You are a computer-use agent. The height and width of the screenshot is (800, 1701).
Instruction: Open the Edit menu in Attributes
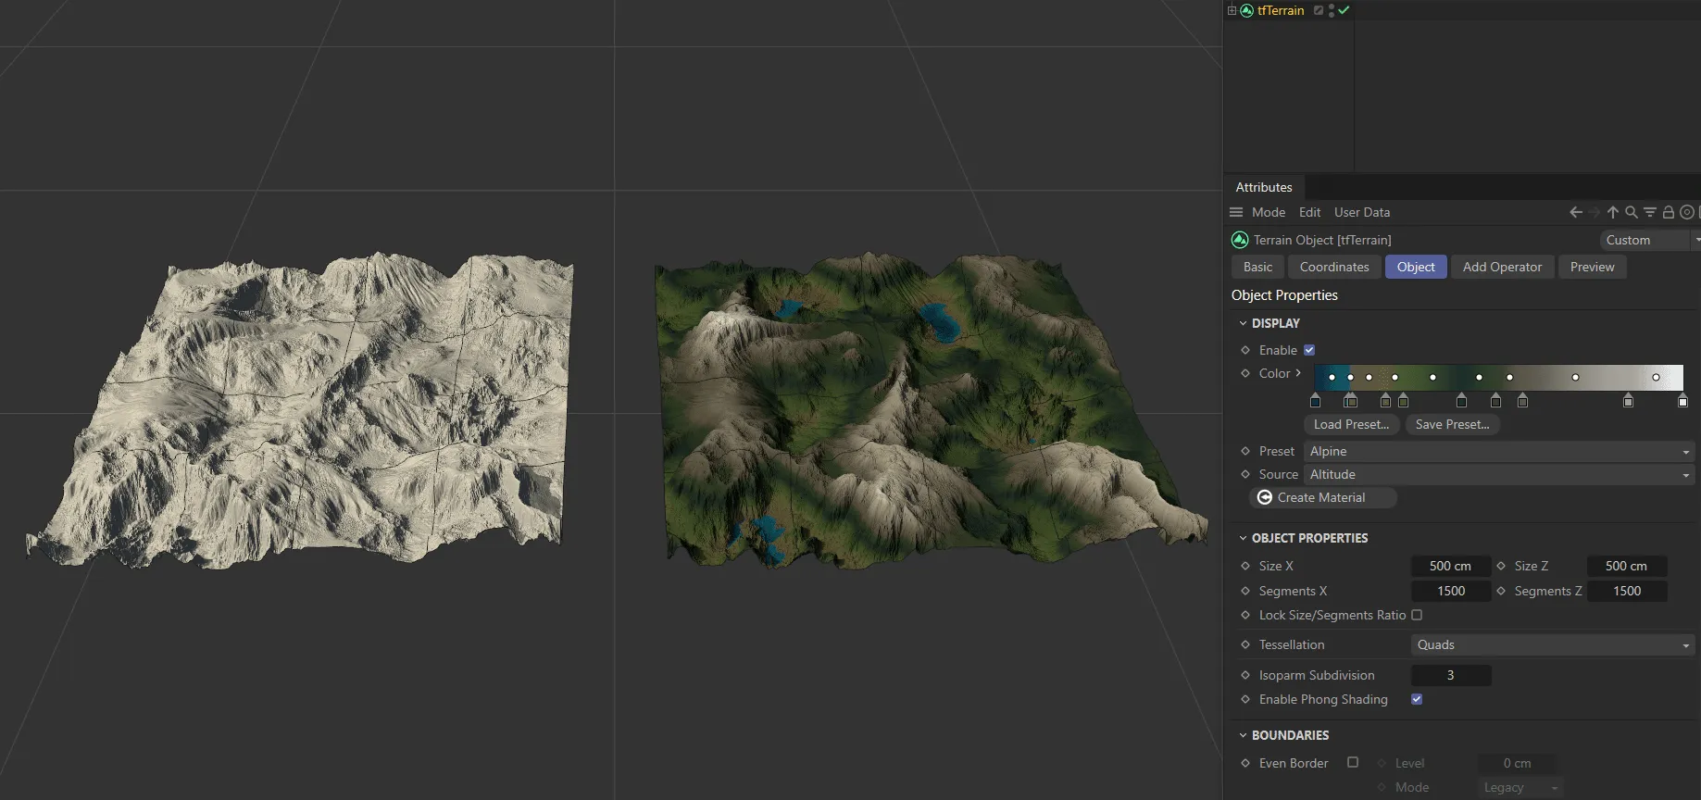1309,212
